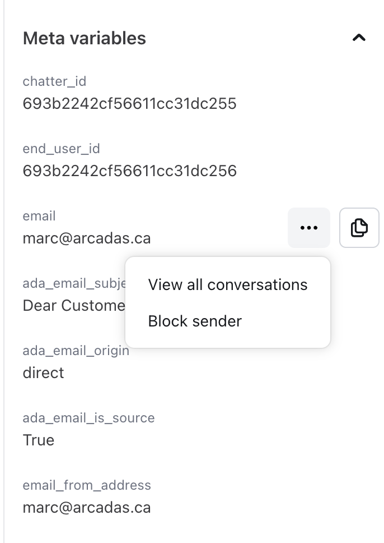The image size is (384, 543).
Task: Select View all conversations menu item
Action: tap(228, 285)
